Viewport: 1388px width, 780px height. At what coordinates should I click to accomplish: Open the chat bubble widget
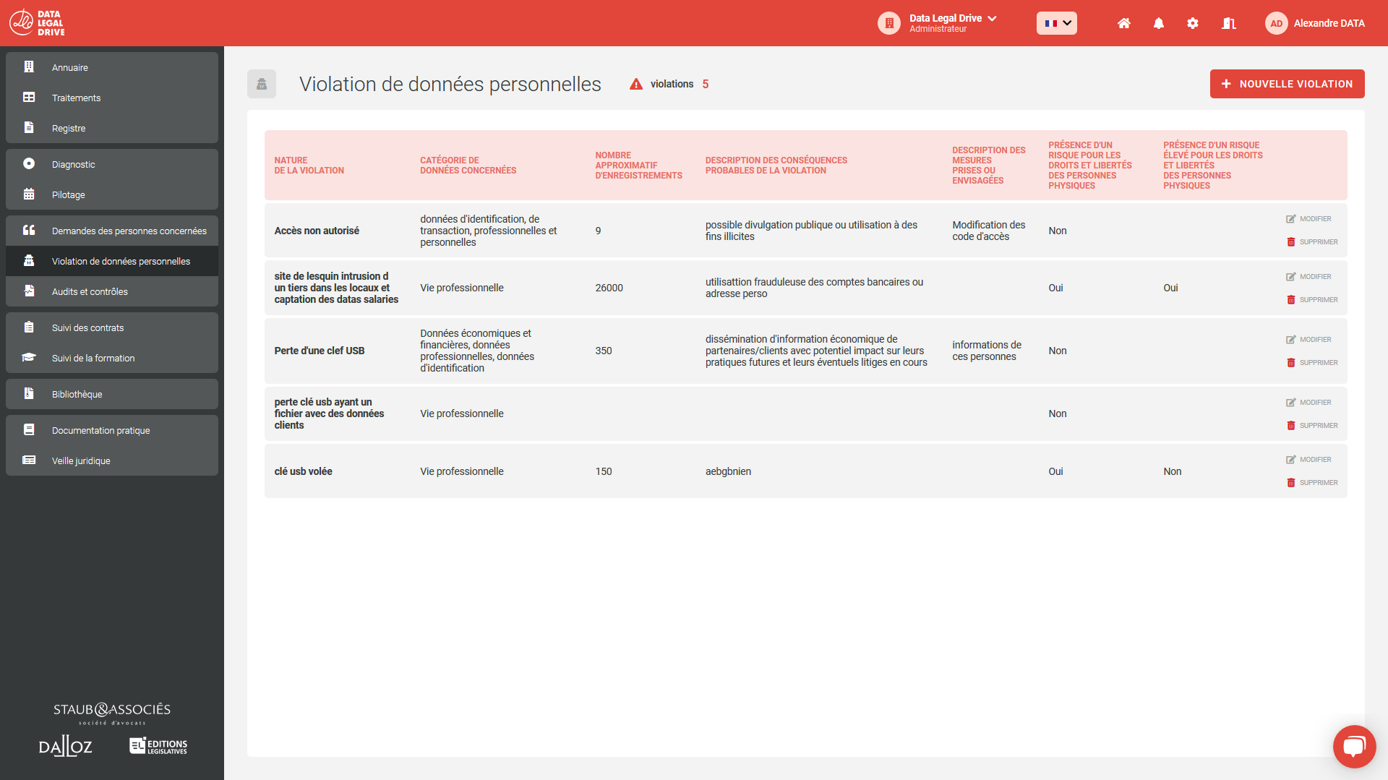(1354, 746)
